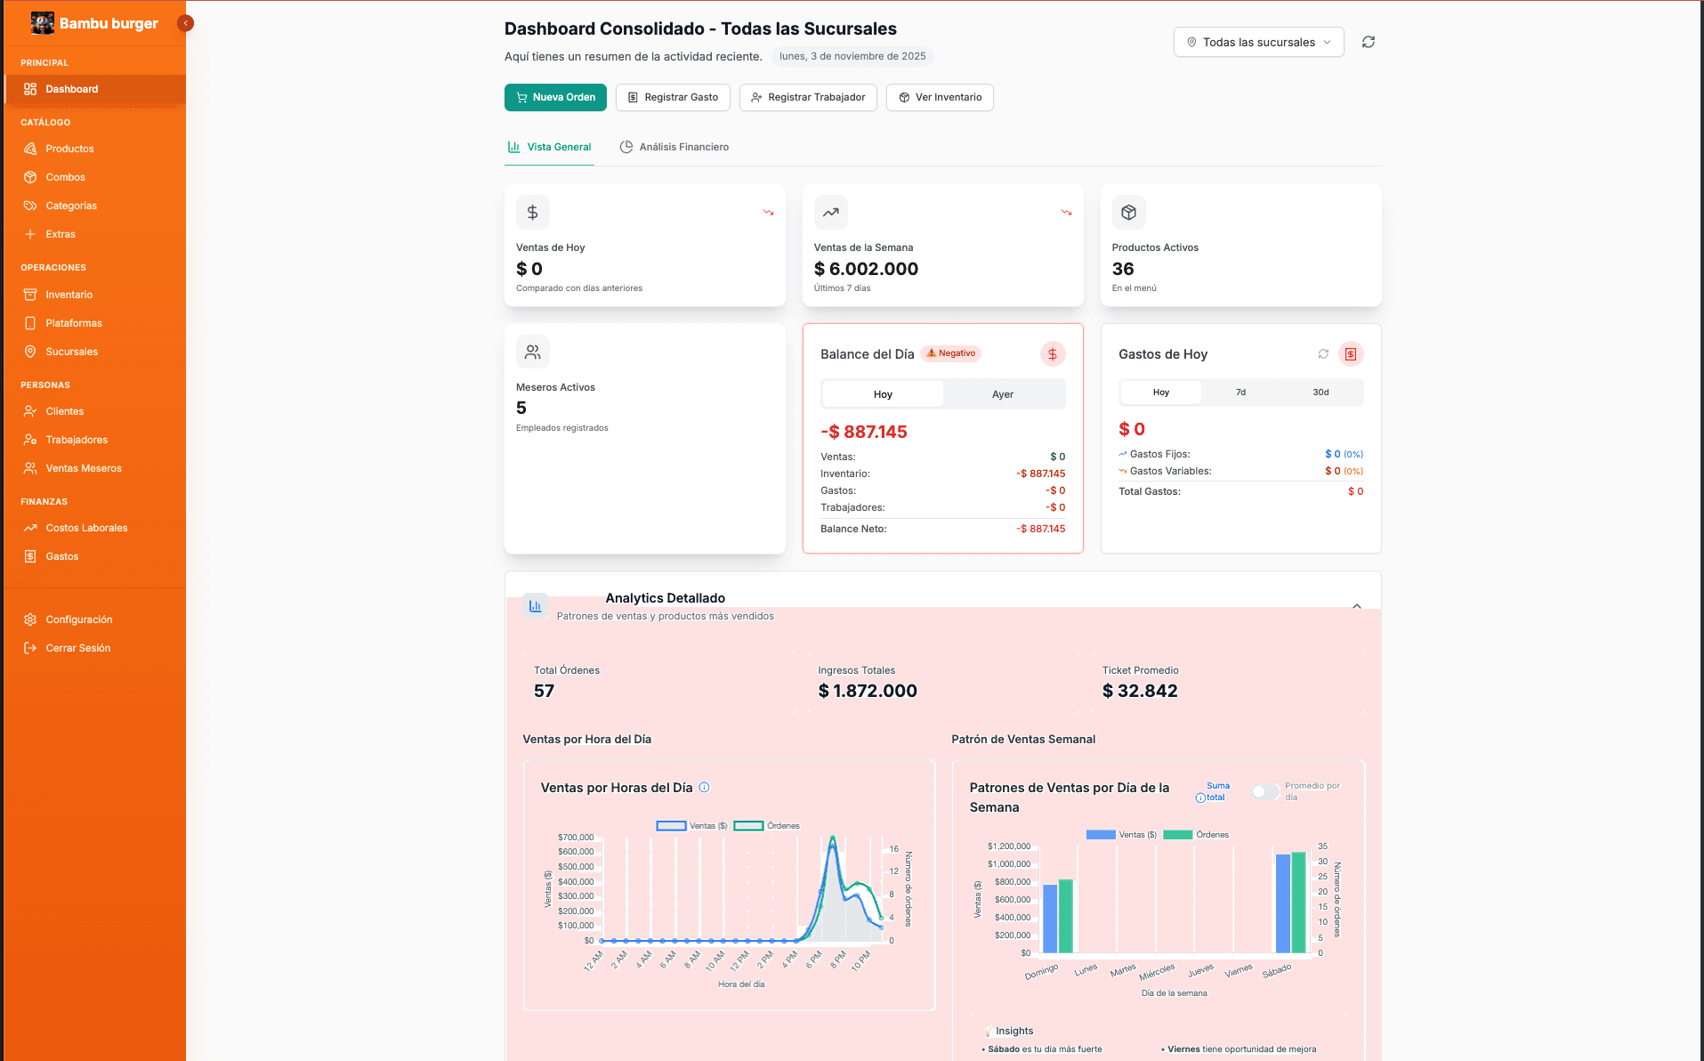Click the dollar icon on Balance del Día card
The width and height of the screenshot is (1704, 1061).
click(x=1053, y=353)
